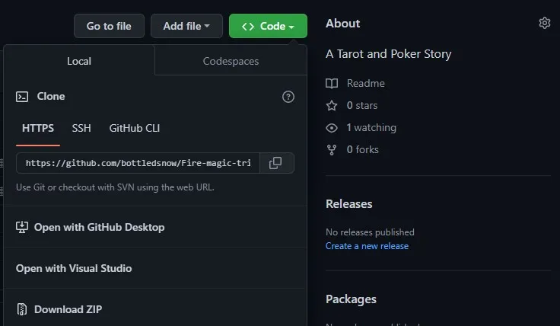
Task: Select the HTTPS clone option
Action: [x=38, y=128]
